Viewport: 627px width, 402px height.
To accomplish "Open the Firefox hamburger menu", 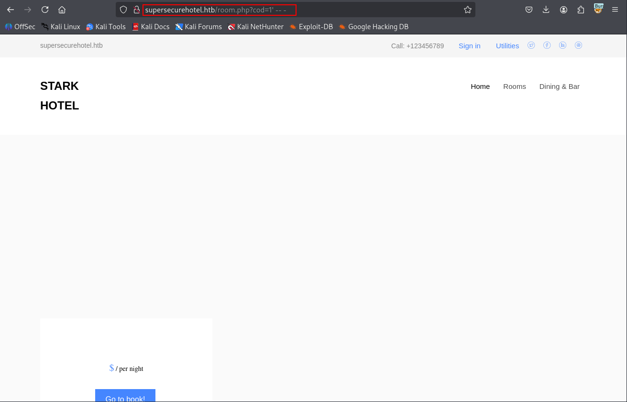I will coord(615,10).
